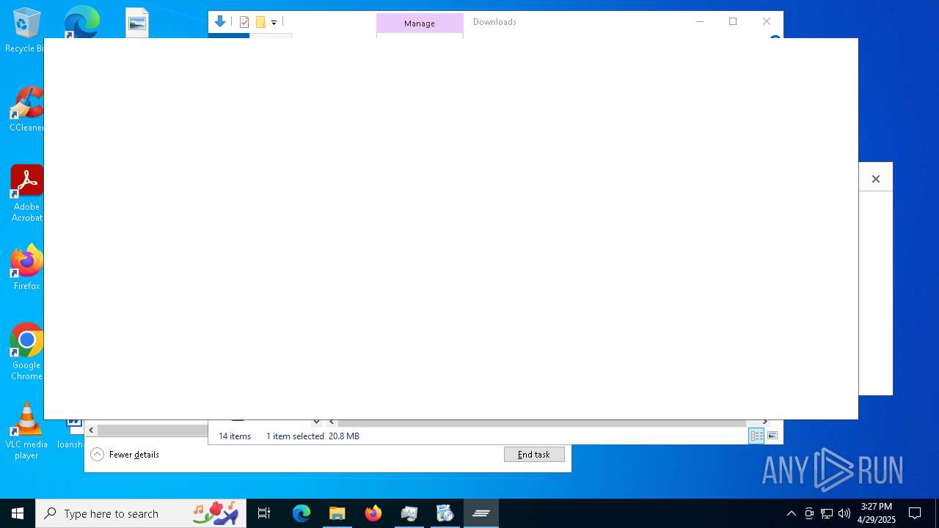Viewport: 939px width, 528px height.
Task: Click the '14 items' status bar text
Action: (x=235, y=436)
